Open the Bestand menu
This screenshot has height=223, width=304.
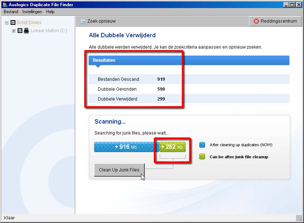point(11,12)
